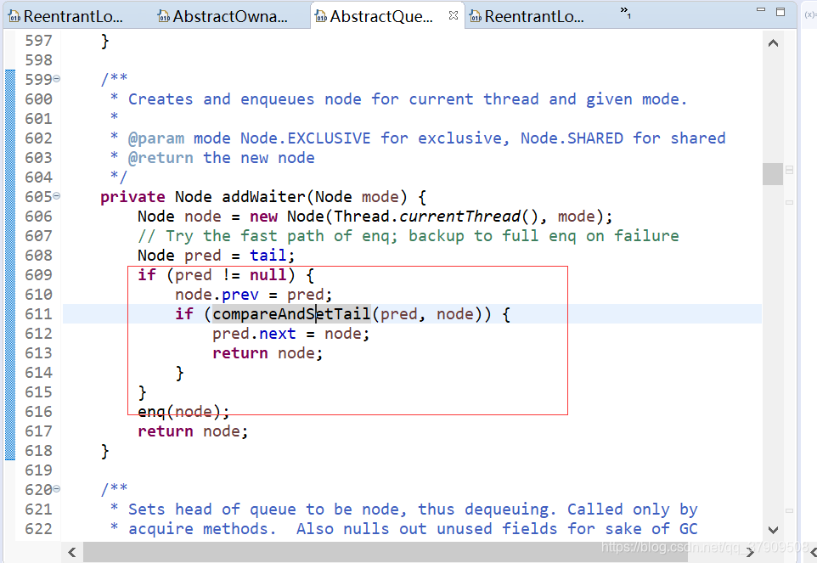This screenshot has width=817, height=563.
Task: Collapse the addWaiter method at line 605
Action: coord(56,196)
